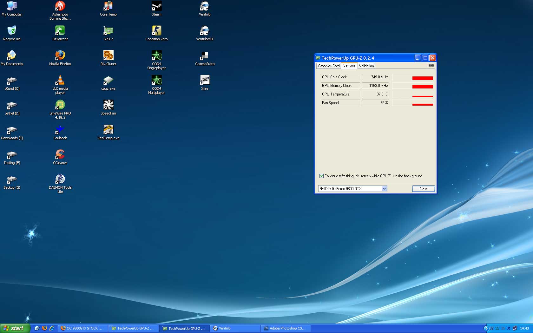Viewport: 533px width, 333px height.
Task: Expand the NVIDIA GeForce 9800 GTX dropdown
Action: 384,189
